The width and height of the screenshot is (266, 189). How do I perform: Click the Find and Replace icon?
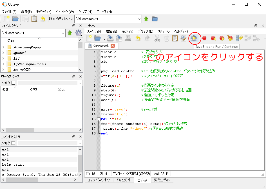184,38
